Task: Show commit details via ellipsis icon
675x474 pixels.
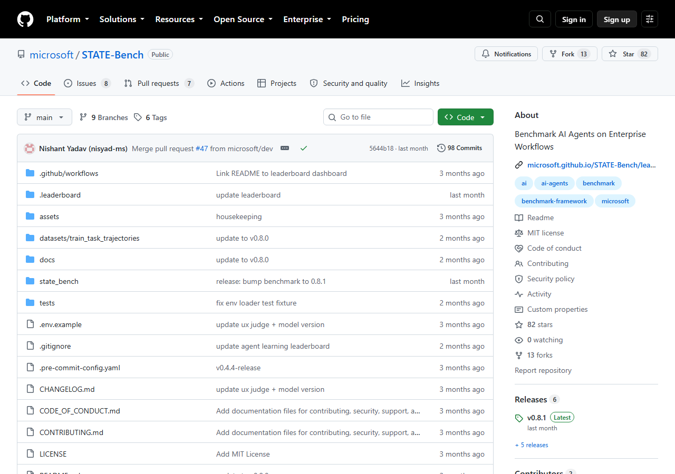Action: pos(285,149)
